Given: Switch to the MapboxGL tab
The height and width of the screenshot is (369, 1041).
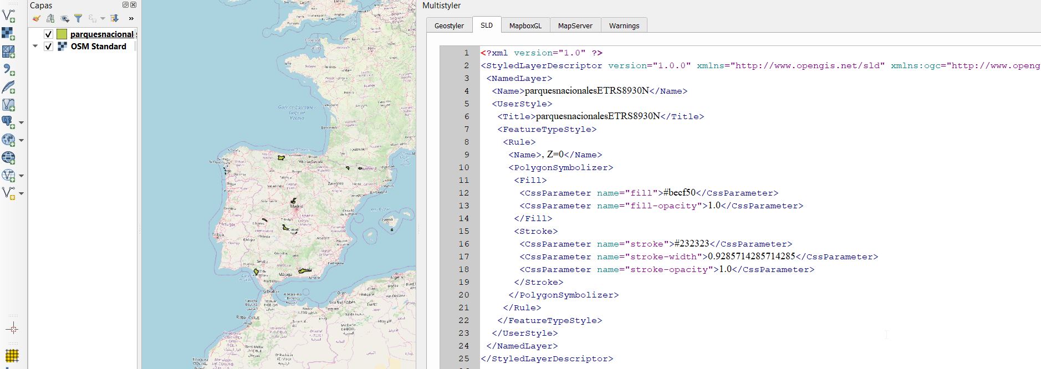Looking at the screenshot, I should [x=525, y=25].
